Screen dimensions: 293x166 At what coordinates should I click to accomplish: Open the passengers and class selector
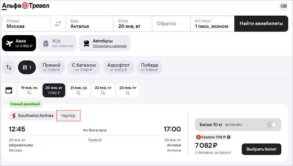pyautogui.click(x=212, y=24)
